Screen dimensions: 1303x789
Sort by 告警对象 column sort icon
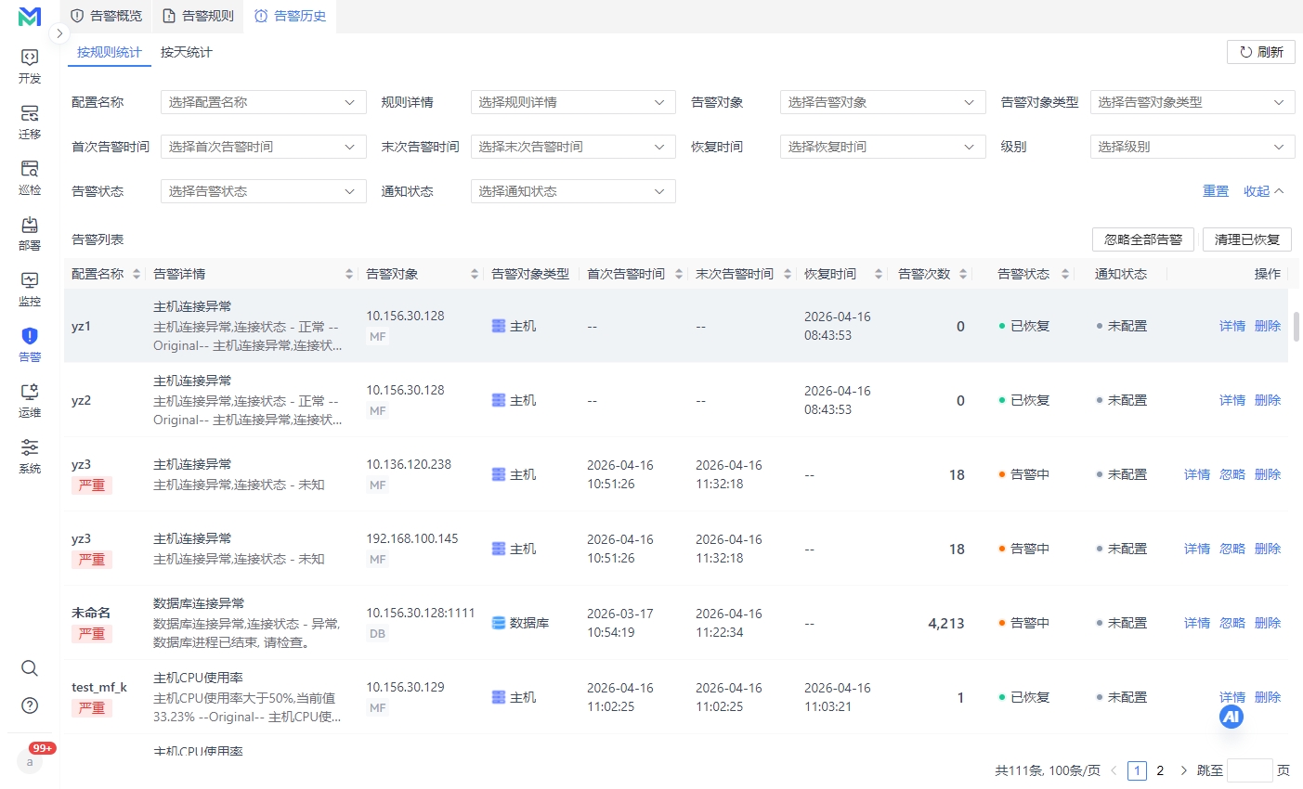click(475, 274)
